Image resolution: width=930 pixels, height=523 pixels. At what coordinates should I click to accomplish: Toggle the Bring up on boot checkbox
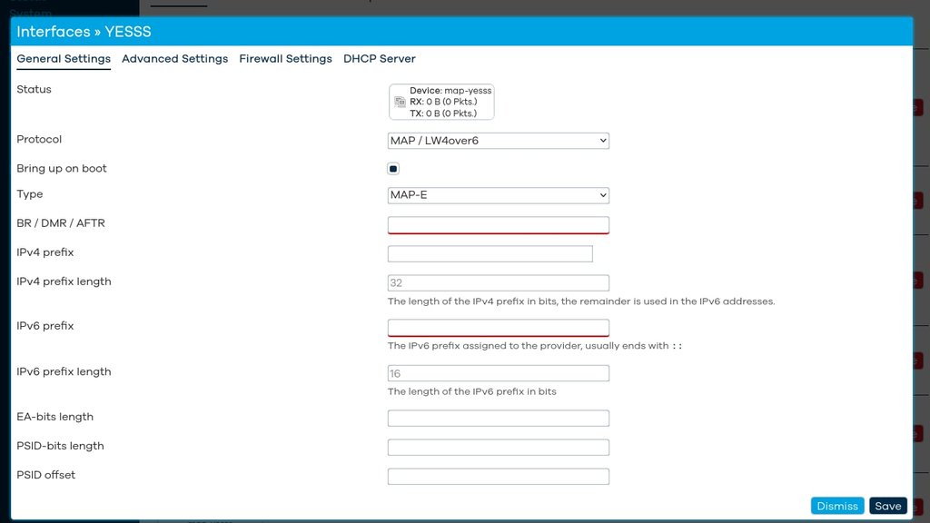393,169
